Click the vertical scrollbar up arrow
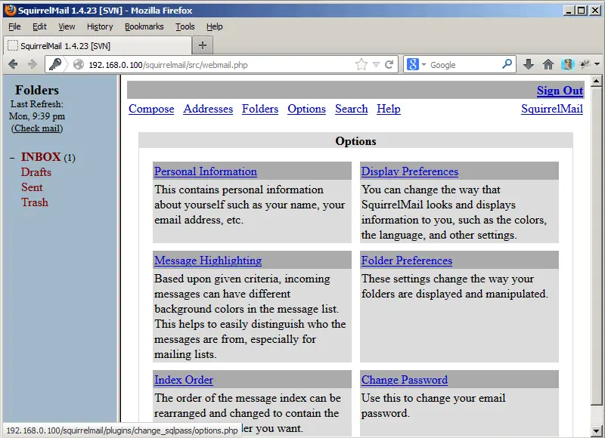 [596, 81]
